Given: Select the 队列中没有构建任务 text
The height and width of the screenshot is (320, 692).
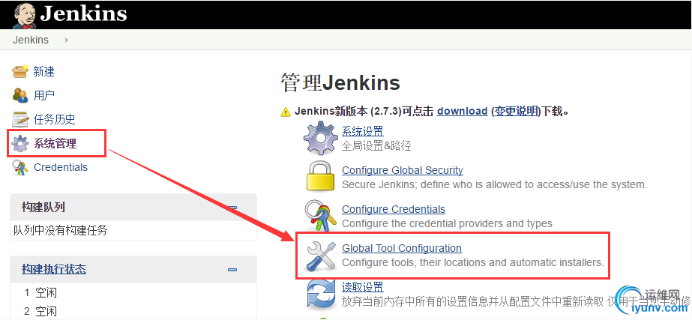Looking at the screenshot, I should point(61,230).
